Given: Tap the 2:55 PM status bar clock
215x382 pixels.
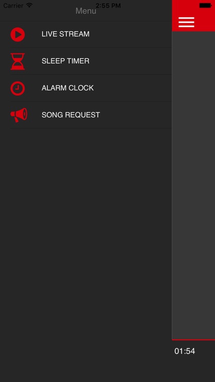Looking at the screenshot, I should click(x=108, y=6).
